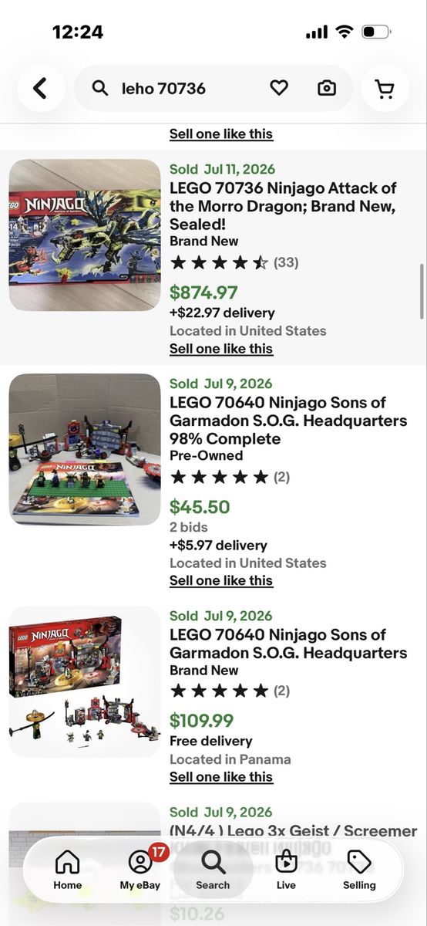This screenshot has width=427, height=926.
Task: Open the shopping cart
Action: click(385, 88)
